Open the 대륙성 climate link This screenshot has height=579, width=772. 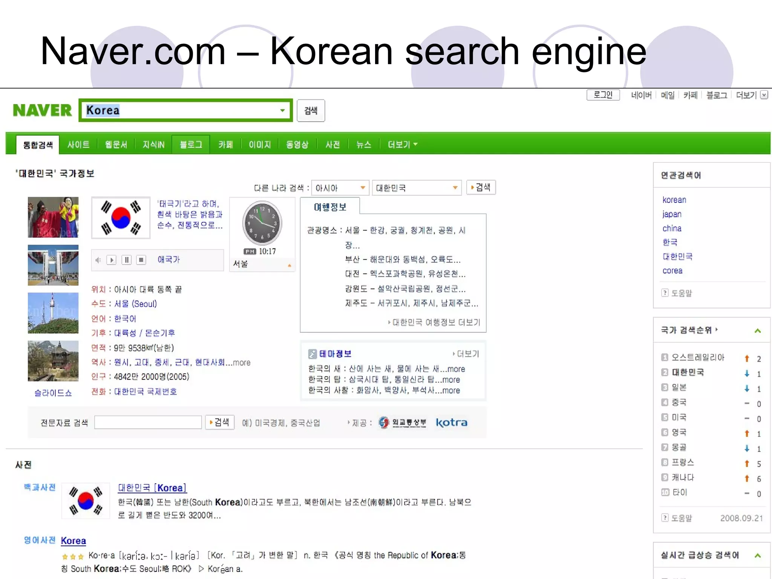pos(125,333)
